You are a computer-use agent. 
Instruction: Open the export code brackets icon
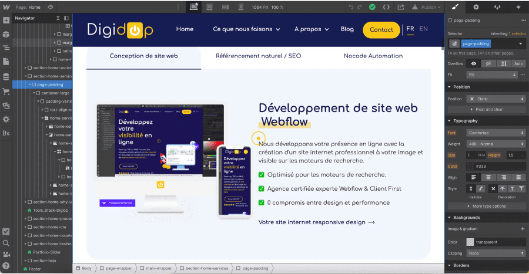tap(386, 7)
